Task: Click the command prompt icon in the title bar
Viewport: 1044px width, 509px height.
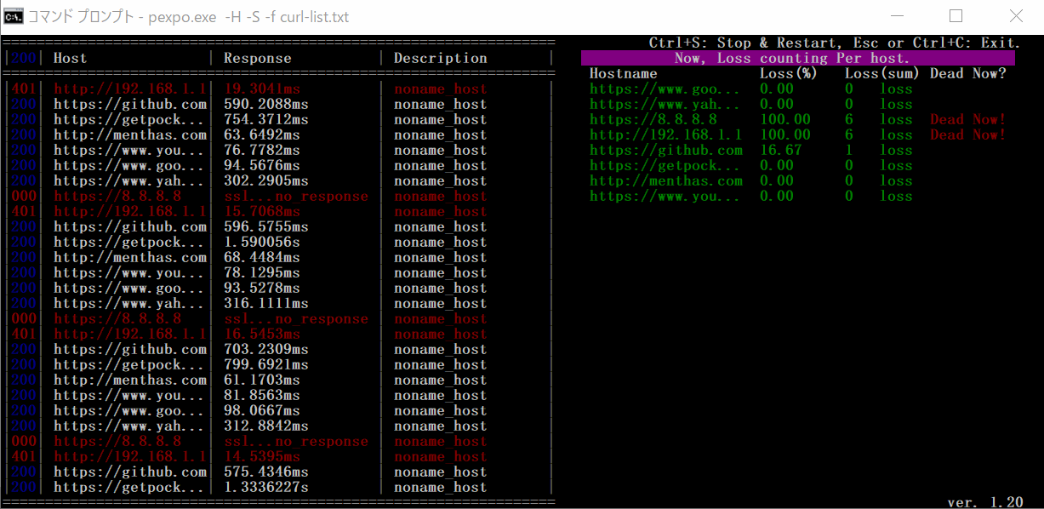Action: pyautogui.click(x=14, y=16)
